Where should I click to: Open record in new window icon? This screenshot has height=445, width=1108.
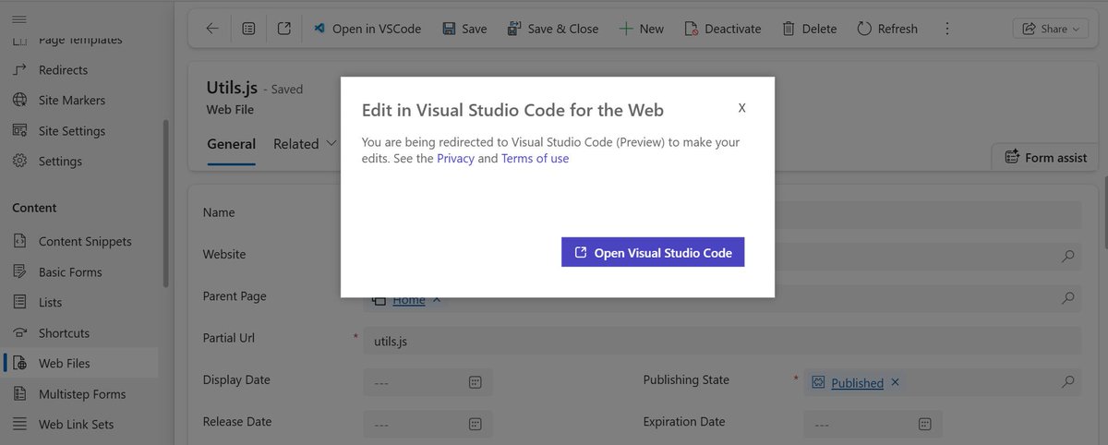tap(284, 29)
